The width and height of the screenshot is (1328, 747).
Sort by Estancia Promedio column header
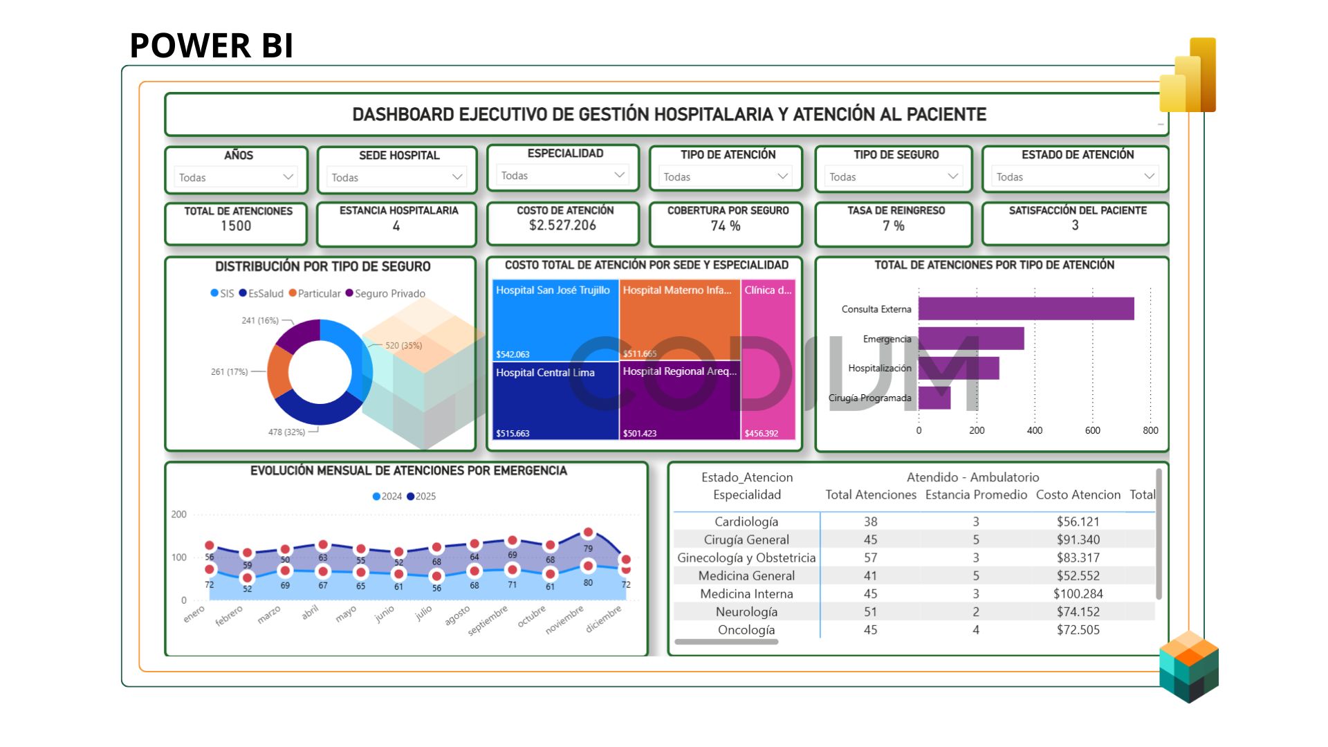[976, 495]
